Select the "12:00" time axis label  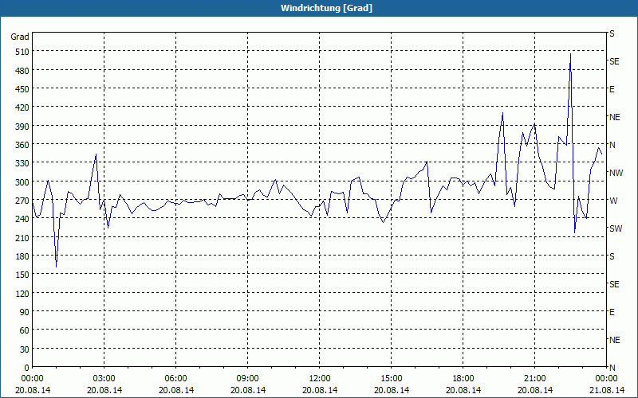pyautogui.click(x=320, y=379)
